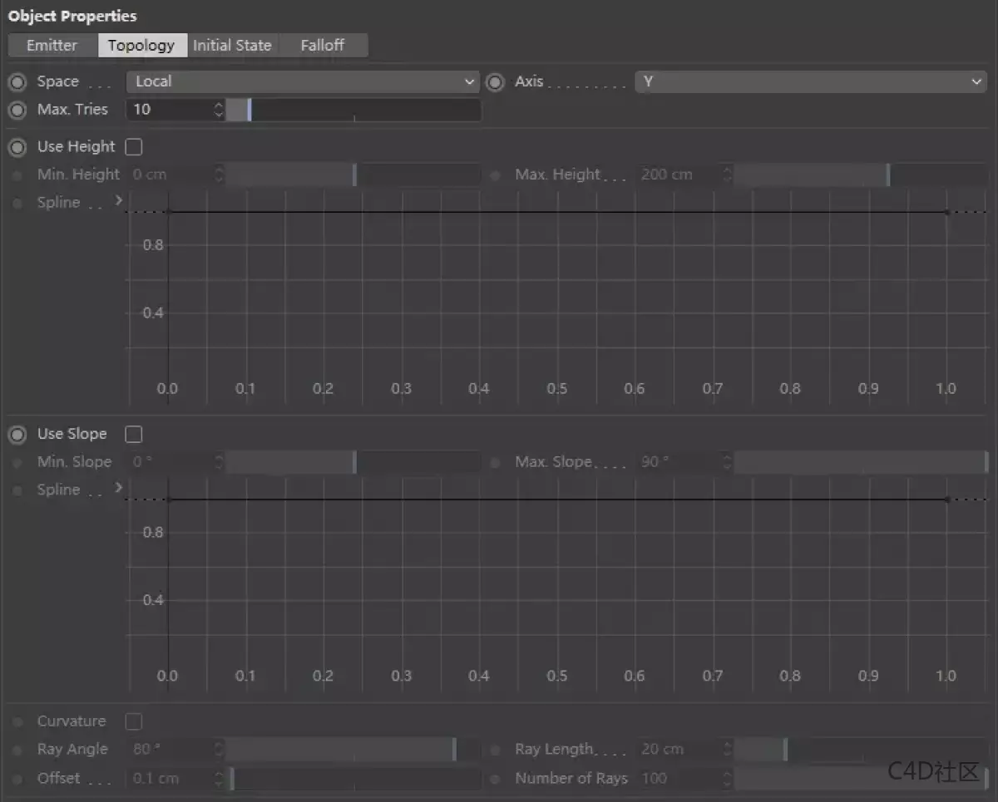Open the Initial State tab
The width and height of the screenshot is (998, 802).
point(232,46)
